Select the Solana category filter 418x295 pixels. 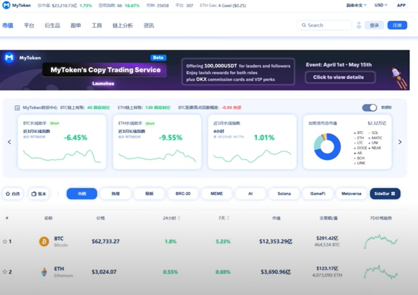tap(284, 194)
